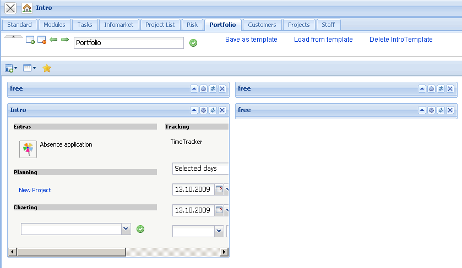The height and width of the screenshot is (268, 462).
Task: Click the remove tab icon with red minus
Action: coord(42,40)
